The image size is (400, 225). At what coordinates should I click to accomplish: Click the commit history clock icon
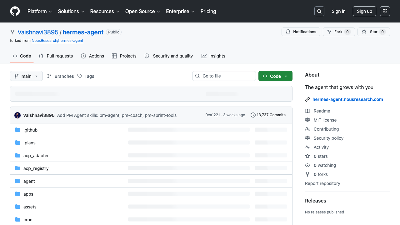click(253, 115)
